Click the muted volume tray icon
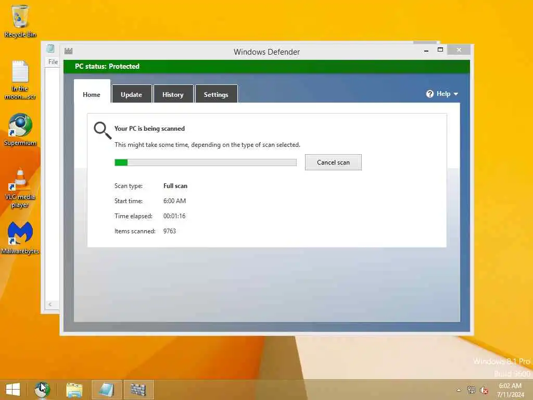The height and width of the screenshot is (400, 533). pos(484,390)
